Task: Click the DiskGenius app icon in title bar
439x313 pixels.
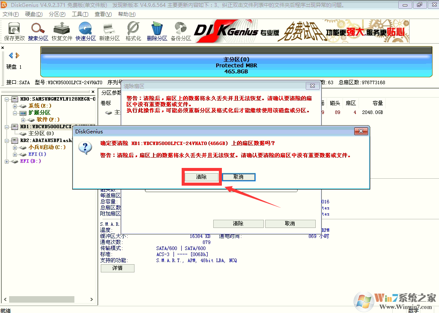Action: [x=4, y=5]
